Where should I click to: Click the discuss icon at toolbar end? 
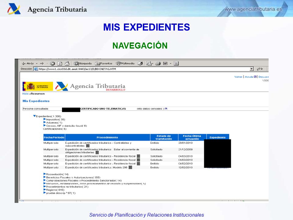click(x=176, y=64)
